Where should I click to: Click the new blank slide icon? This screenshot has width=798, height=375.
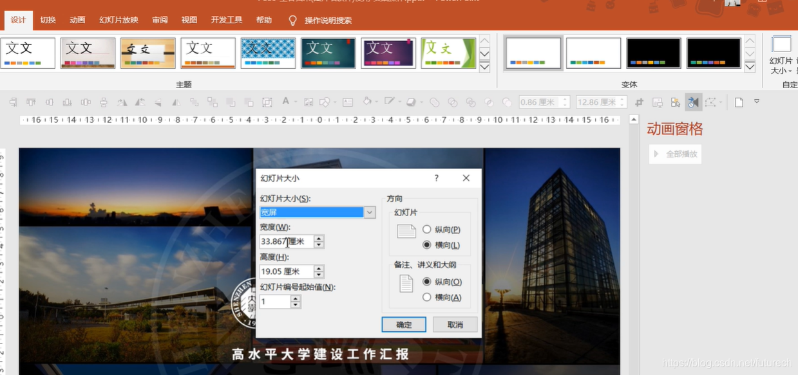click(x=739, y=102)
